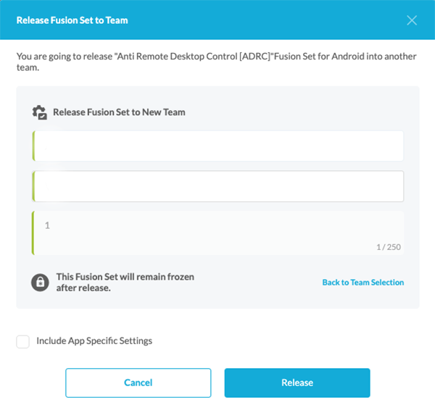Click the 1 / 250 character counter
Screen dimensions: 435x405
click(389, 247)
